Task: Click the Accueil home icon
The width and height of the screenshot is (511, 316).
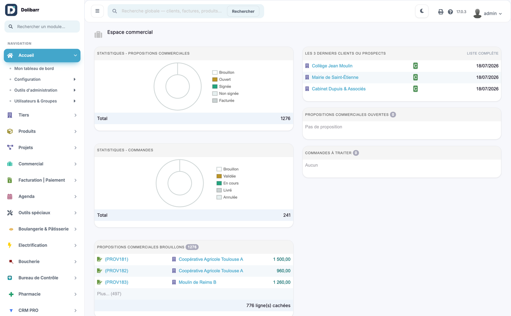Action: pyautogui.click(x=10, y=55)
